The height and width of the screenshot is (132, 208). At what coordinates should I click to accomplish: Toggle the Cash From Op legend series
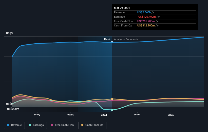pos(92,125)
